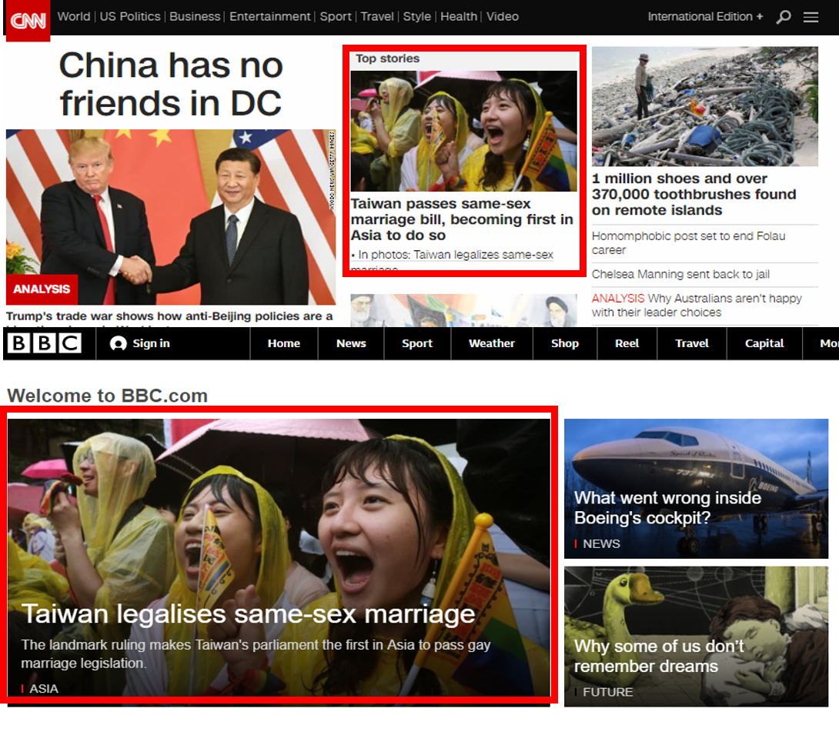The width and height of the screenshot is (839, 732).
Task: Open 'Why some of us don't remember dreams'
Action: [659, 656]
